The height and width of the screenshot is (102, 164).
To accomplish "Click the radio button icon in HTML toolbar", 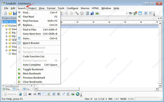I will point(58,94).
